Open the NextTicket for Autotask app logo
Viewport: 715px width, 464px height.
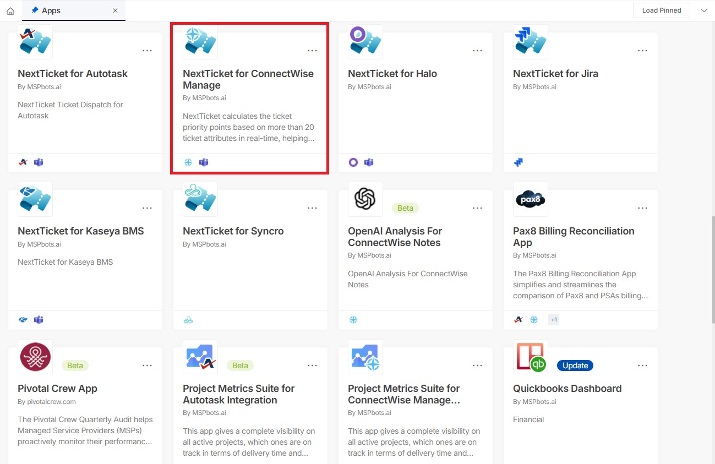pyautogui.click(x=35, y=42)
